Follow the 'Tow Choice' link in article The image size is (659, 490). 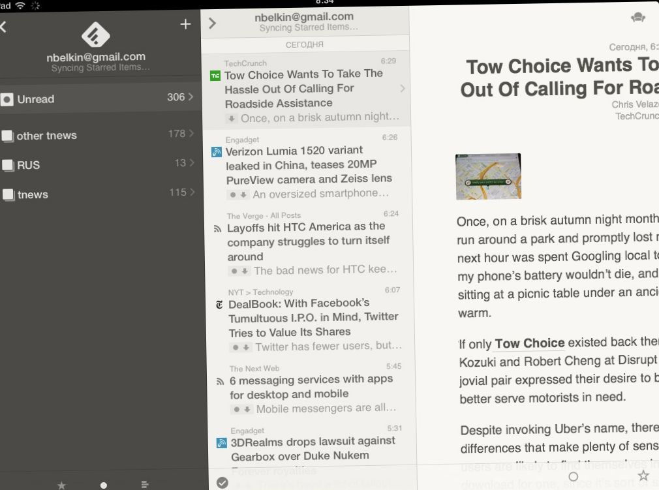pos(530,343)
